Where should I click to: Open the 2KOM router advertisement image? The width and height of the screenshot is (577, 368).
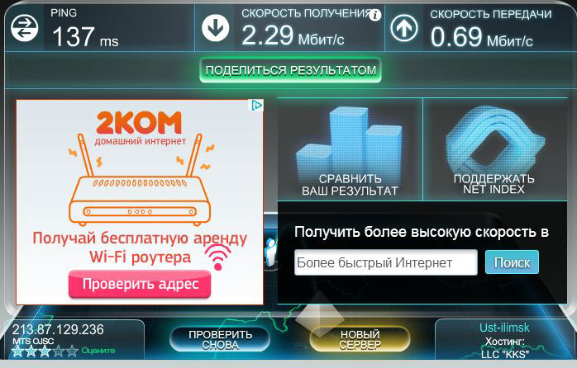point(140,202)
